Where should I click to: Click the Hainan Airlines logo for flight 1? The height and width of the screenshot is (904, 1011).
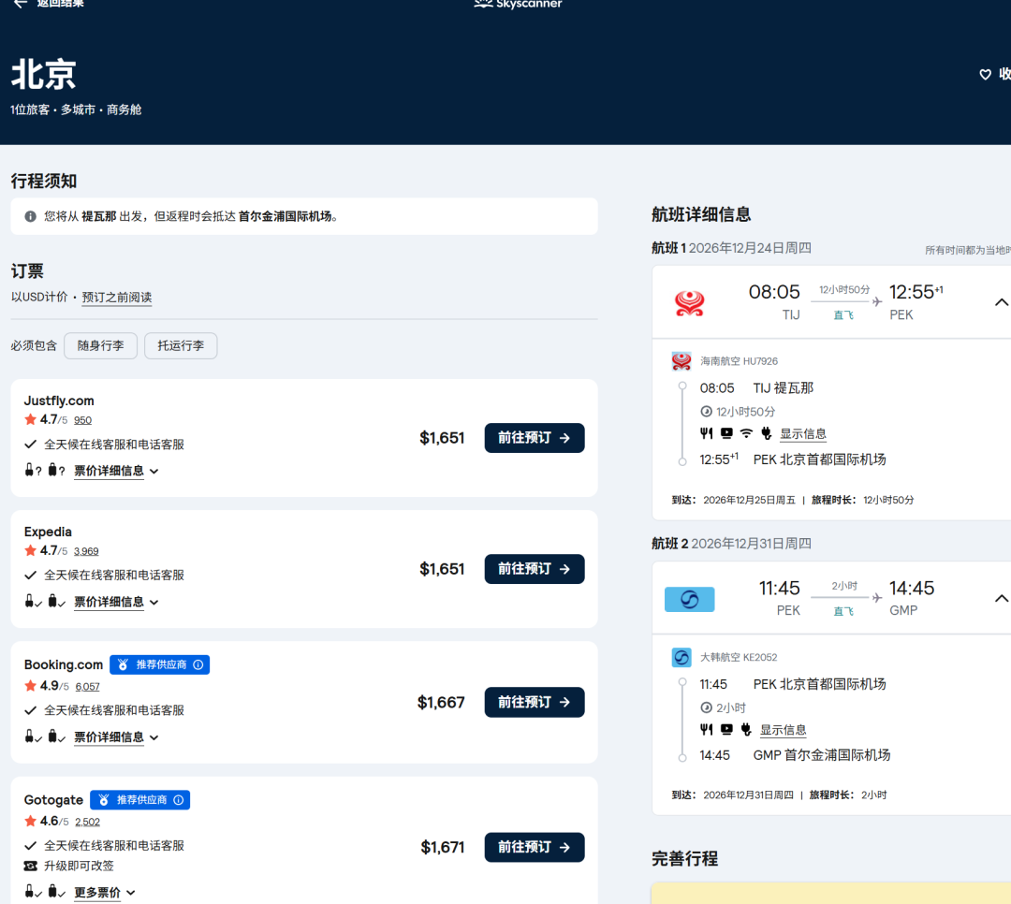pyautogui.click(x=689, y=302)
